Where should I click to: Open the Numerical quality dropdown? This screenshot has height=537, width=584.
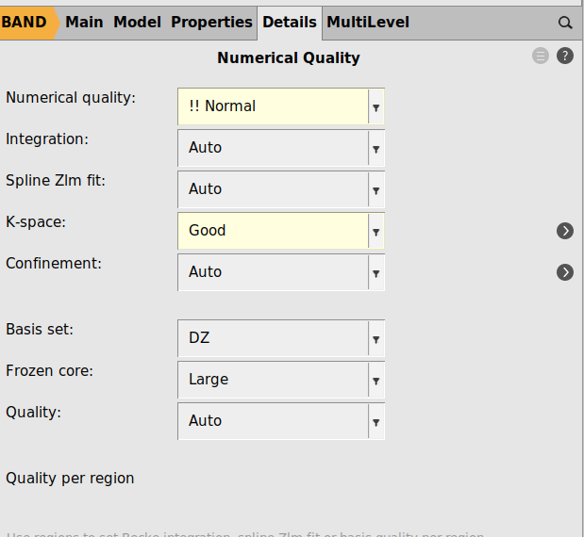(x=280, y=106)
